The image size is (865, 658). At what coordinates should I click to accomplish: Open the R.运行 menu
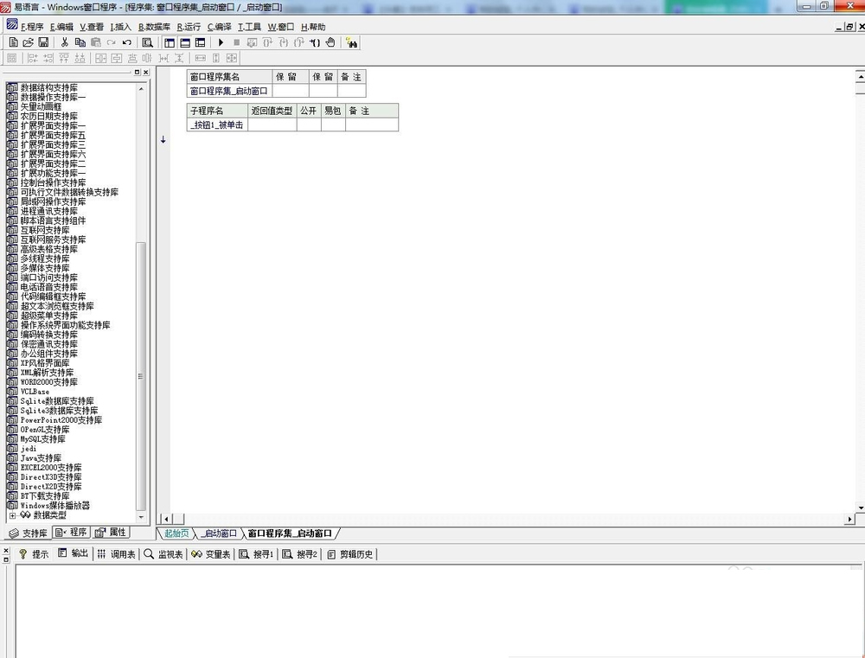pos(189,27)
